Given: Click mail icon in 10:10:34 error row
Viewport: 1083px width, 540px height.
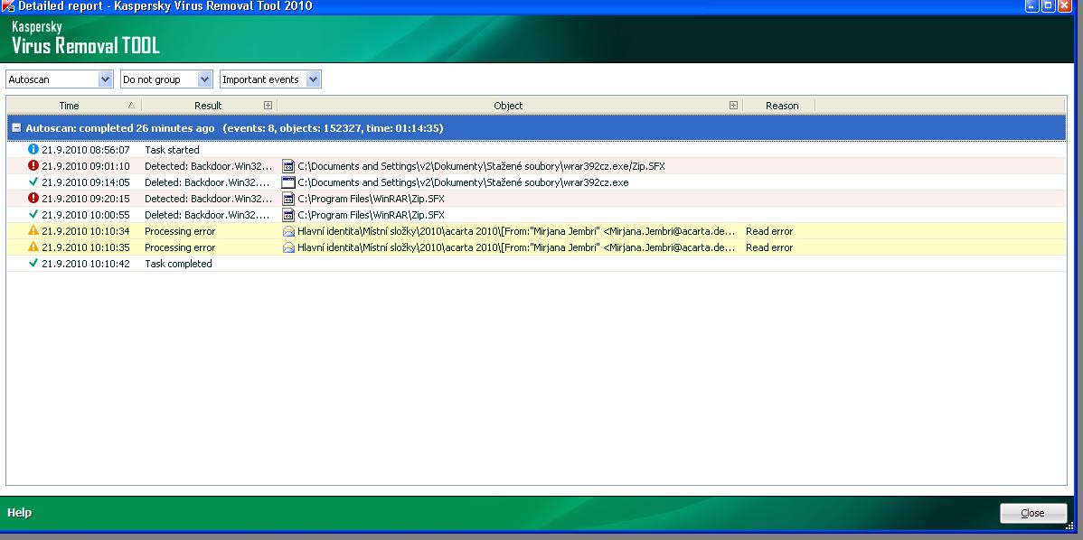Looking at the screenshot, I should [288, 231].
